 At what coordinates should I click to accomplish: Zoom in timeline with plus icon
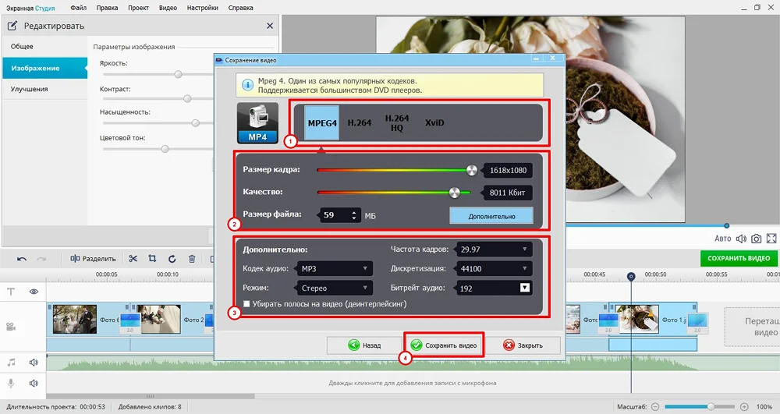click(744, 407)
